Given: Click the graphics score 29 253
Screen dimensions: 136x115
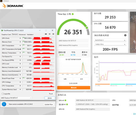Looking at the screenshot, I should pyautogui.click(x=110, y=17).
